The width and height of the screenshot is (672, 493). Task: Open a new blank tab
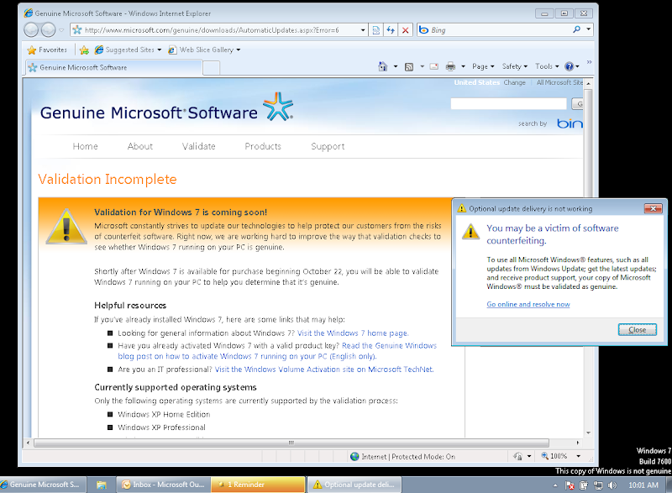212,68
